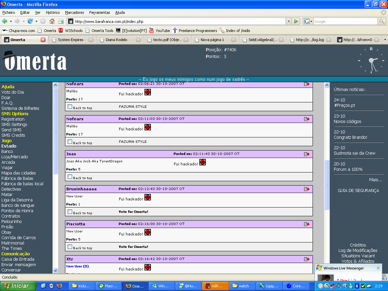
Task: Check the box under Pisciotta post
Action: [x=70, y=247]
